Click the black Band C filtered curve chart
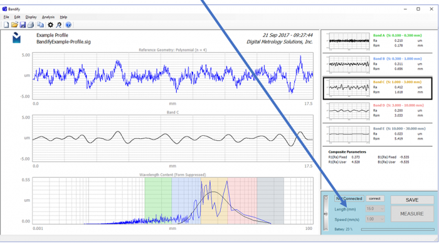 coord(172,138)
